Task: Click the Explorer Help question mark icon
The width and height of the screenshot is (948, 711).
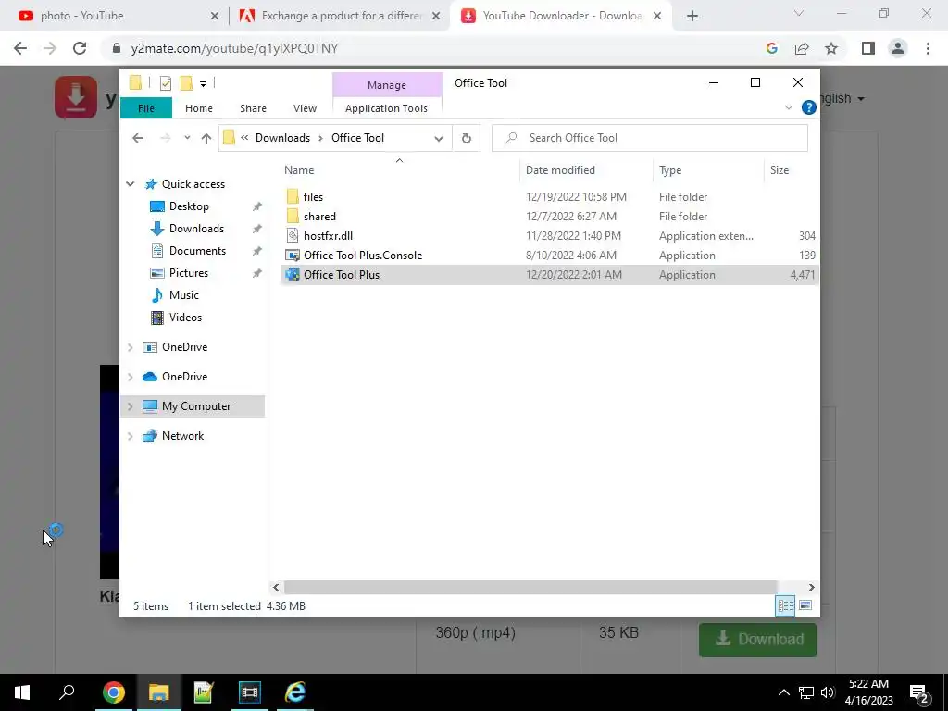Action: (808, 107)
